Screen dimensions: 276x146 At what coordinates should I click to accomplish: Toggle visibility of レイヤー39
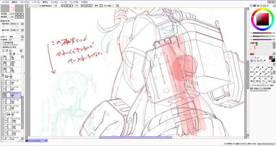(4, 81)
